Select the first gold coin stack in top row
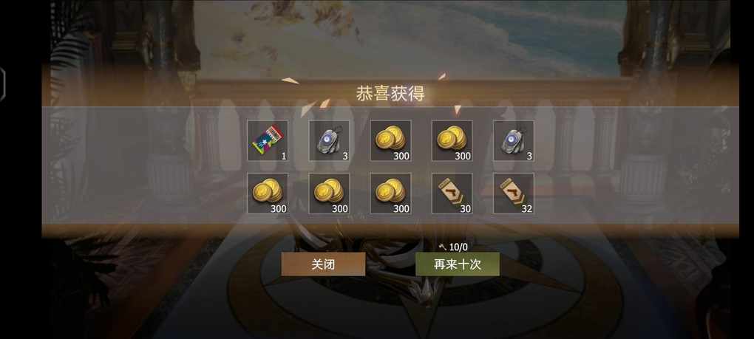Screen dimensions: 754x339 click(390, 140)
